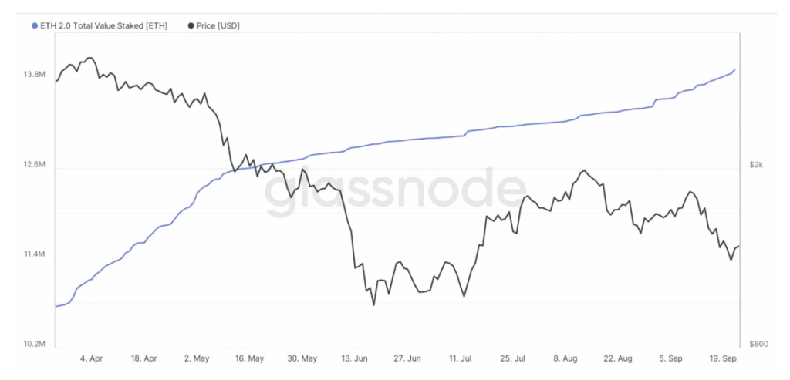Select the 12.6M y-axis label
Viewport: 790px width, 380px height.
[36, 165]
